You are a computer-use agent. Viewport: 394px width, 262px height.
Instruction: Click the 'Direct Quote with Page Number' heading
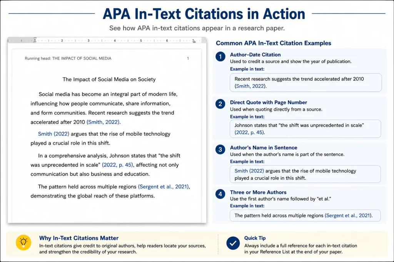click(268, 102)
